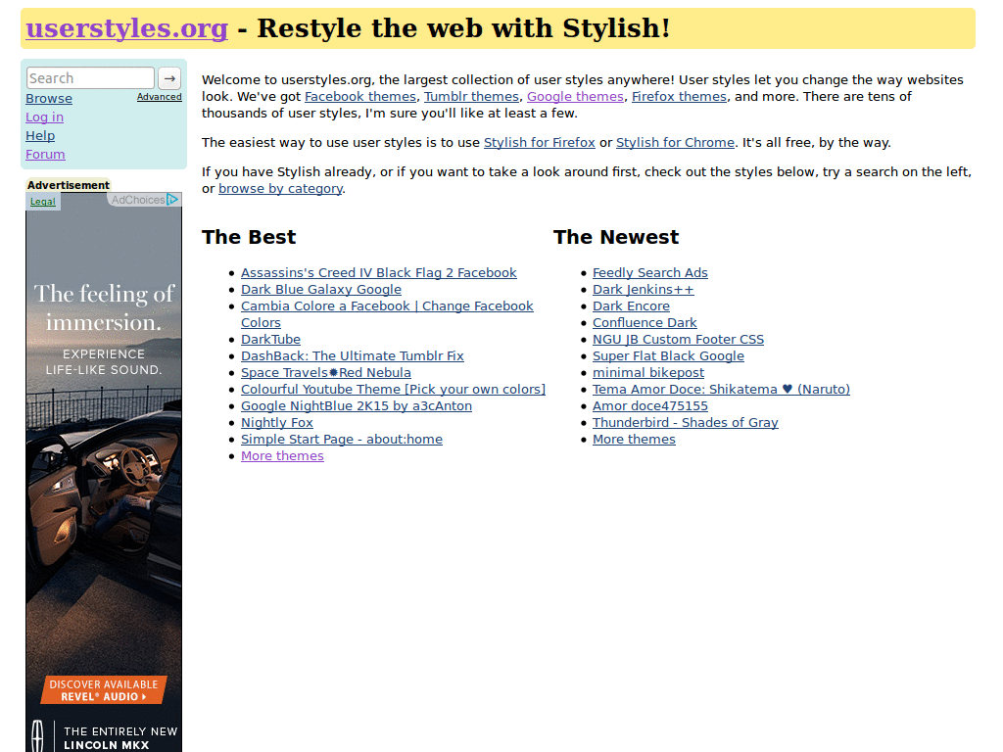
Task: Open DashBack: The Ultimate Tumblr Fix
Action: [x=353, y=356]
